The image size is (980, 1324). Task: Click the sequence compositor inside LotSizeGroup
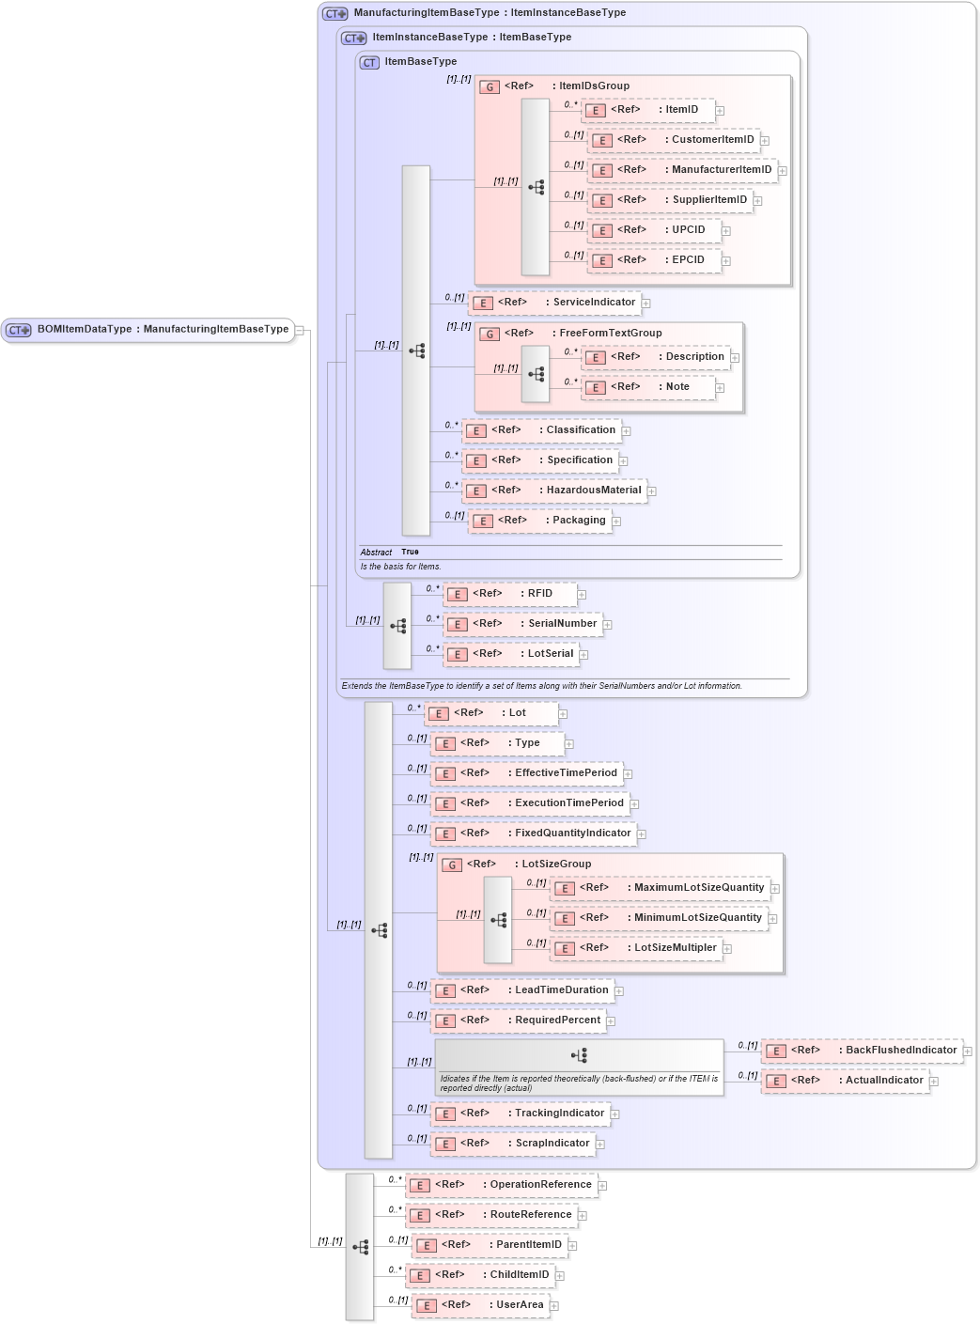499,918
